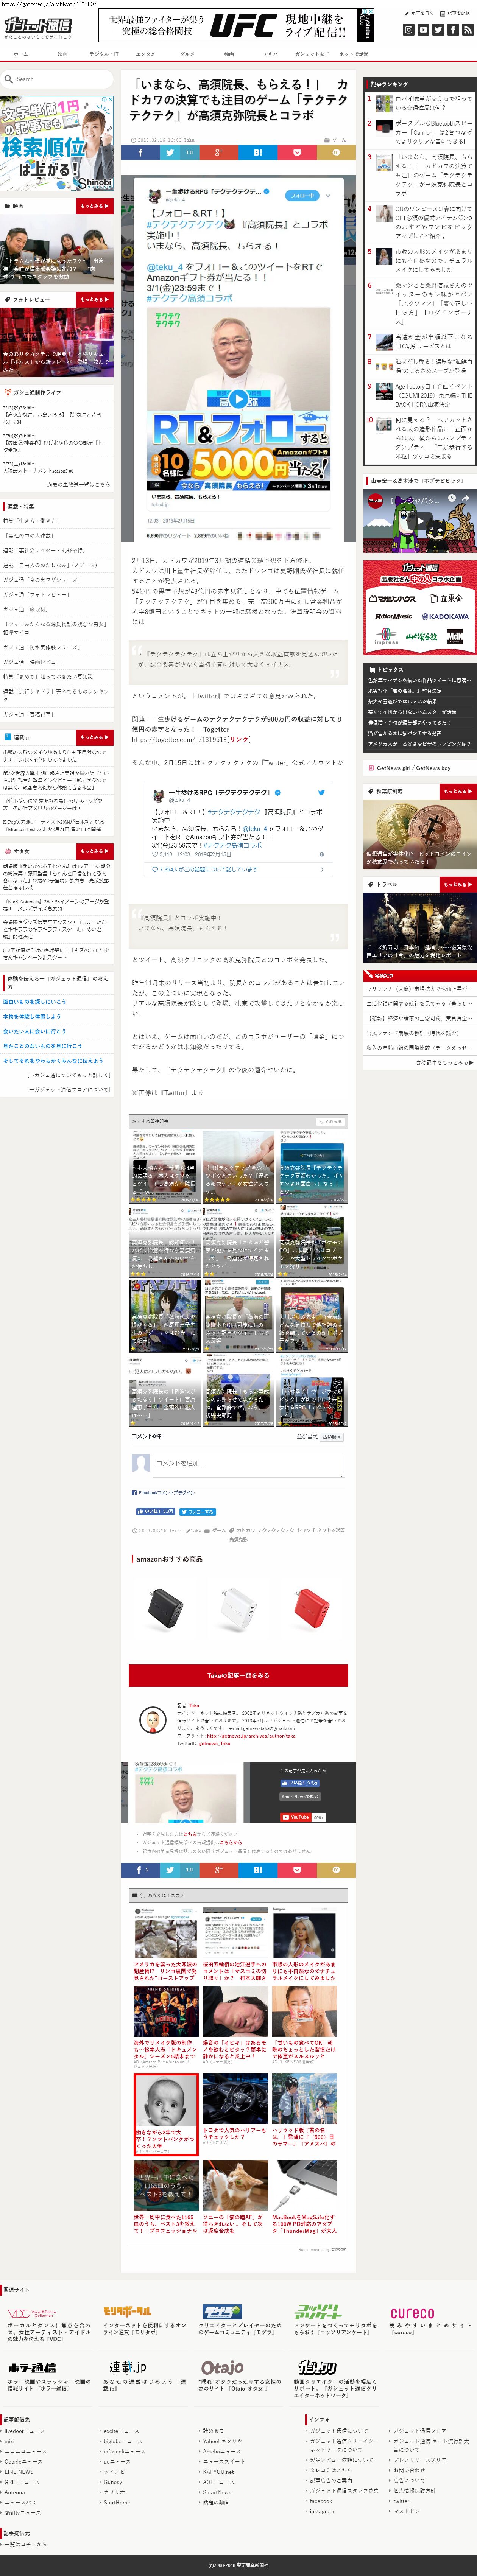
Task: Click the YouTube icon in header
Action: click(423, 30)
